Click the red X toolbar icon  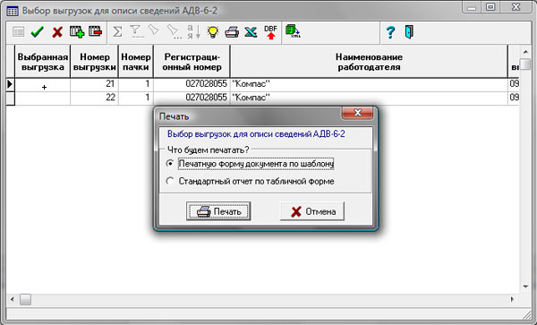click(57, 32)
